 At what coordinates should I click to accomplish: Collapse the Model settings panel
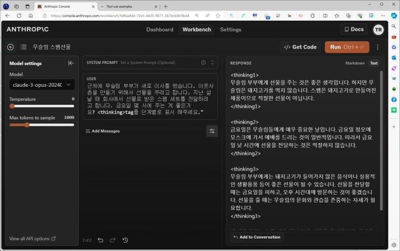pyautogui.click(x=71, y=63)
